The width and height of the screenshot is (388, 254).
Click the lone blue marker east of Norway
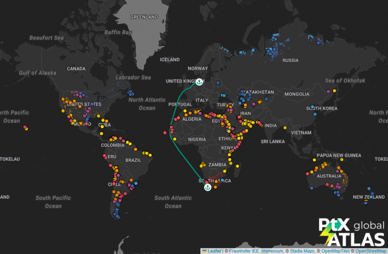click(x=218, y=82)
